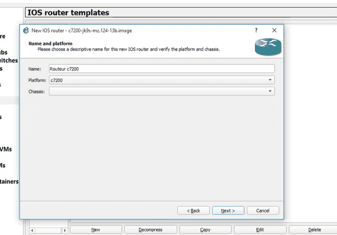Select the VMs item ending 'VMs' in sidebar

click(x=6, y=149)
